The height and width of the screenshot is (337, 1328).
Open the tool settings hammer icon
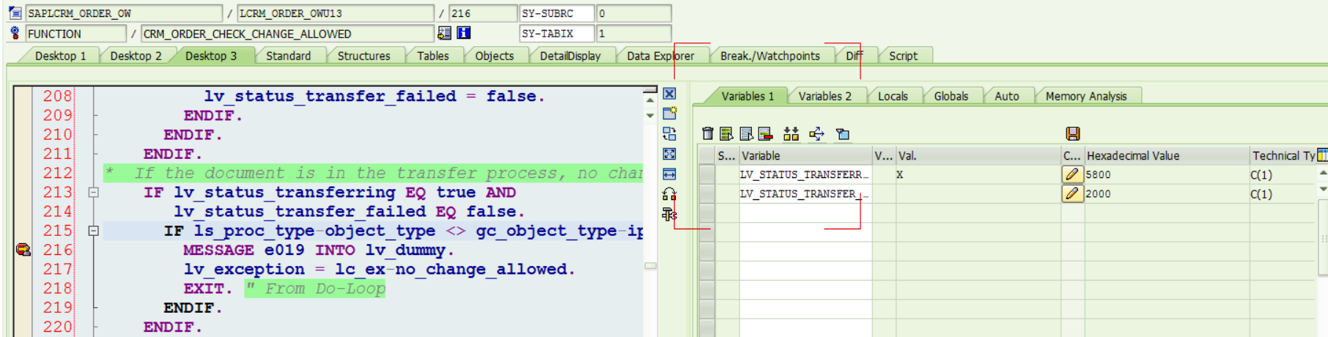pos(669,214)
